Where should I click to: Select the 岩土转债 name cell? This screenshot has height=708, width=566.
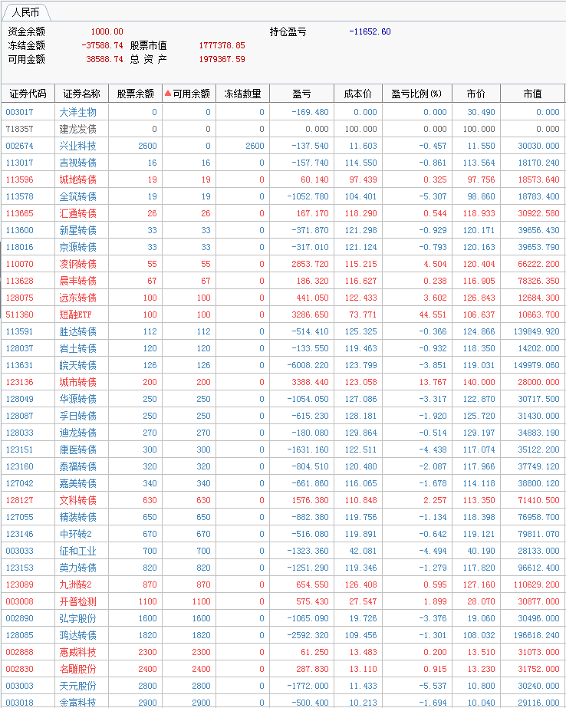tap(78, 348)
